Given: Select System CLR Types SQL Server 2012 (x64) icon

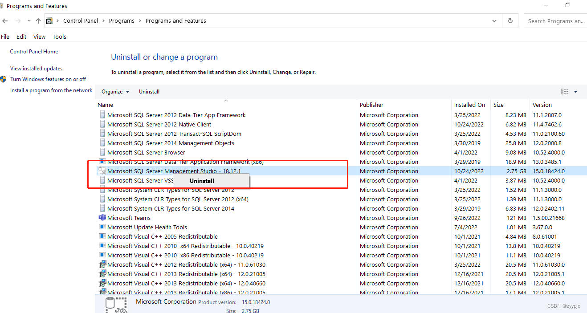Looking at the screenshot, I should click(102, 199).
